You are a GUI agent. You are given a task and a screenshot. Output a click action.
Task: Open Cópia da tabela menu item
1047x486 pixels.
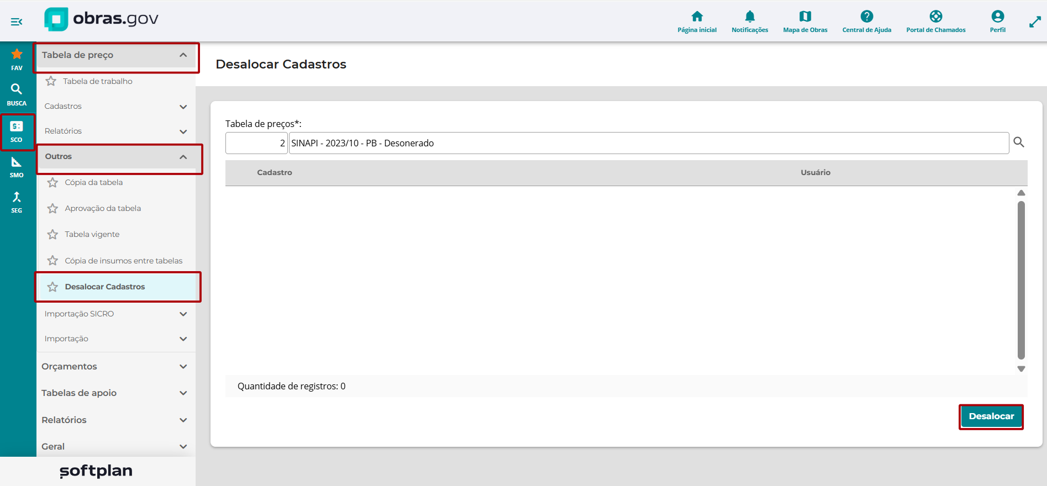(x=94, y=182)
